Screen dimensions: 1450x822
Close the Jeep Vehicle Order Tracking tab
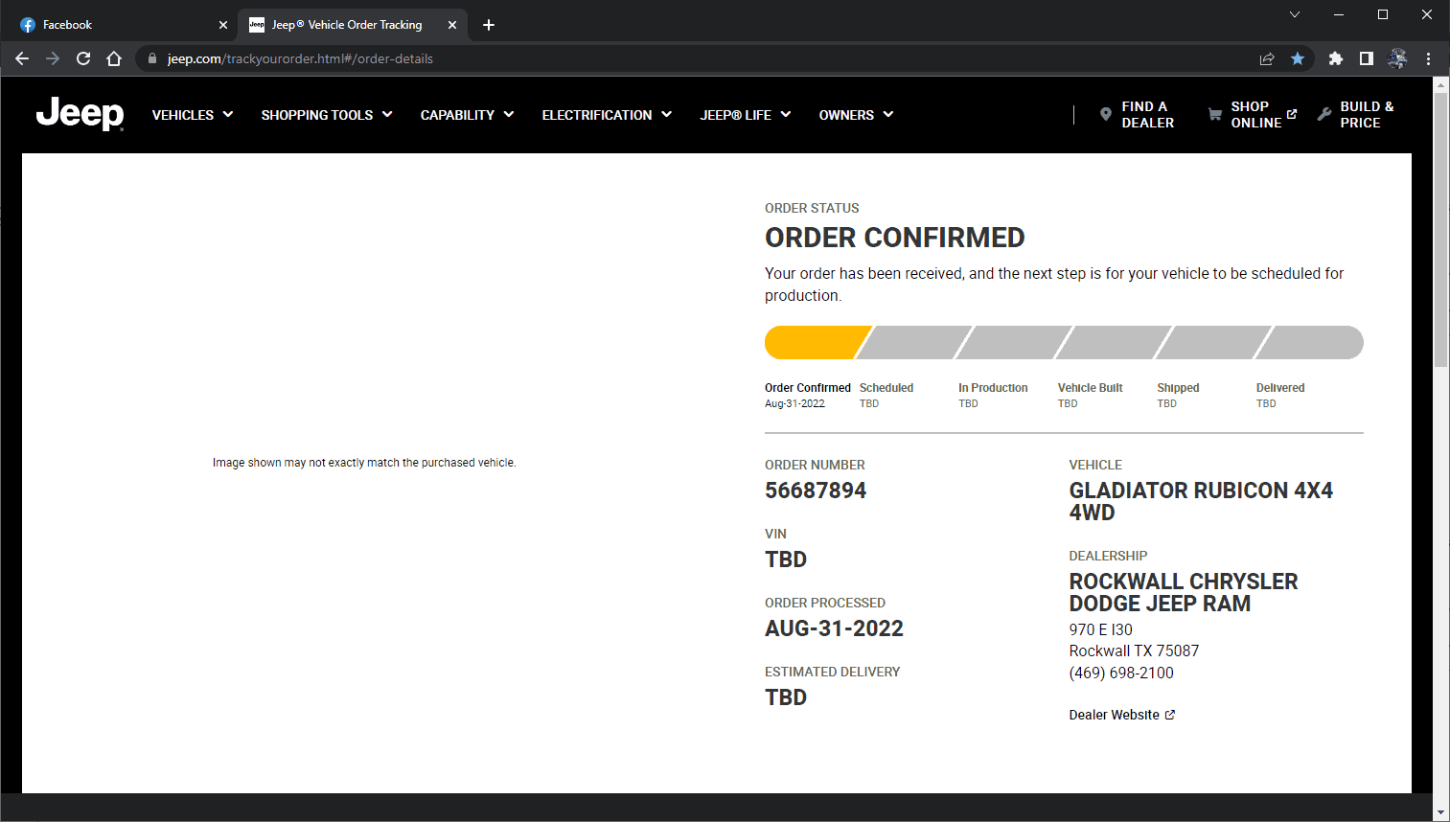click(452, 25)
